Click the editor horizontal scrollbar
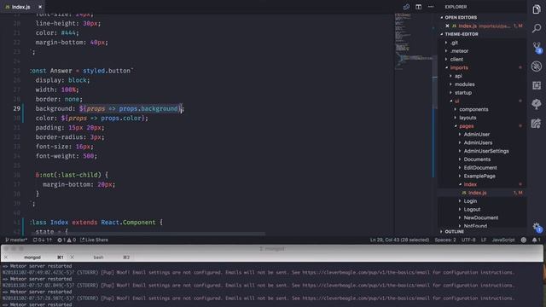This screenshot has height=307, width=546. (x=148, y=234)
